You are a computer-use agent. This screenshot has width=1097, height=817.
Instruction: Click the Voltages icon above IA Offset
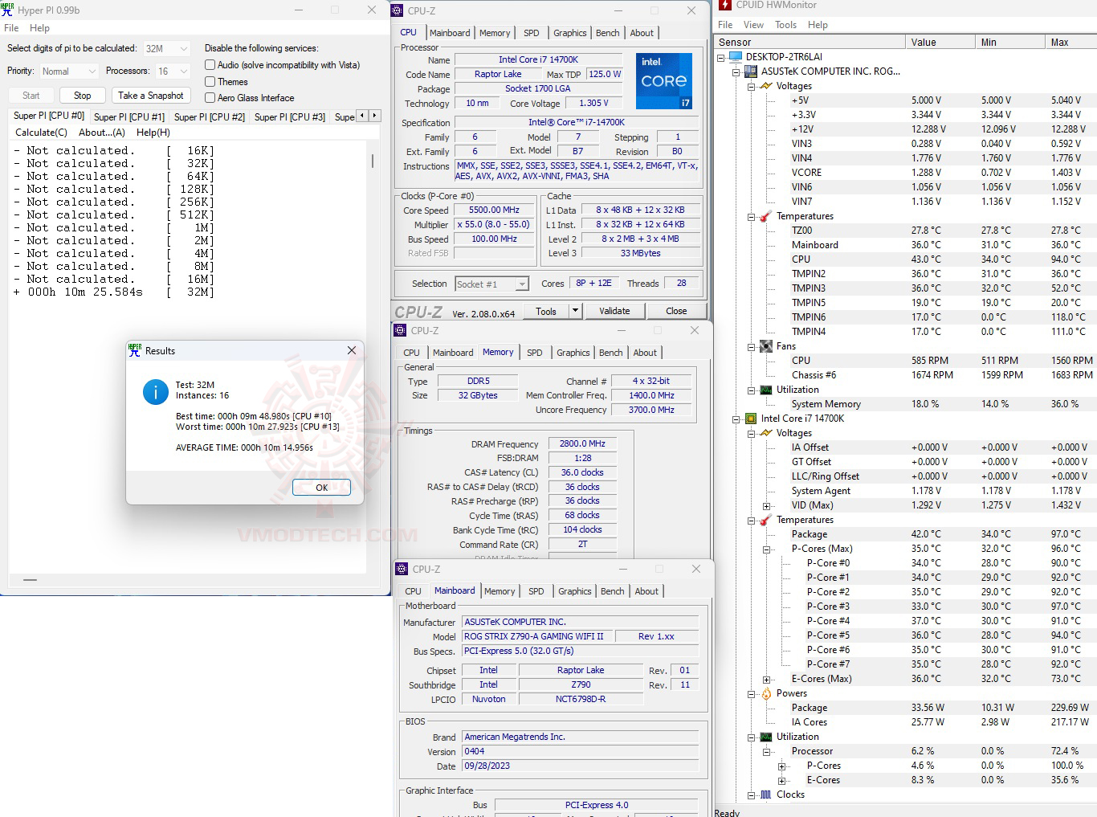click(x=766, y=433)
